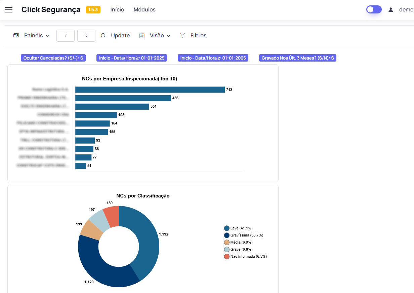
Task: Go to next panel with right arrow
Action: (86, 36)
